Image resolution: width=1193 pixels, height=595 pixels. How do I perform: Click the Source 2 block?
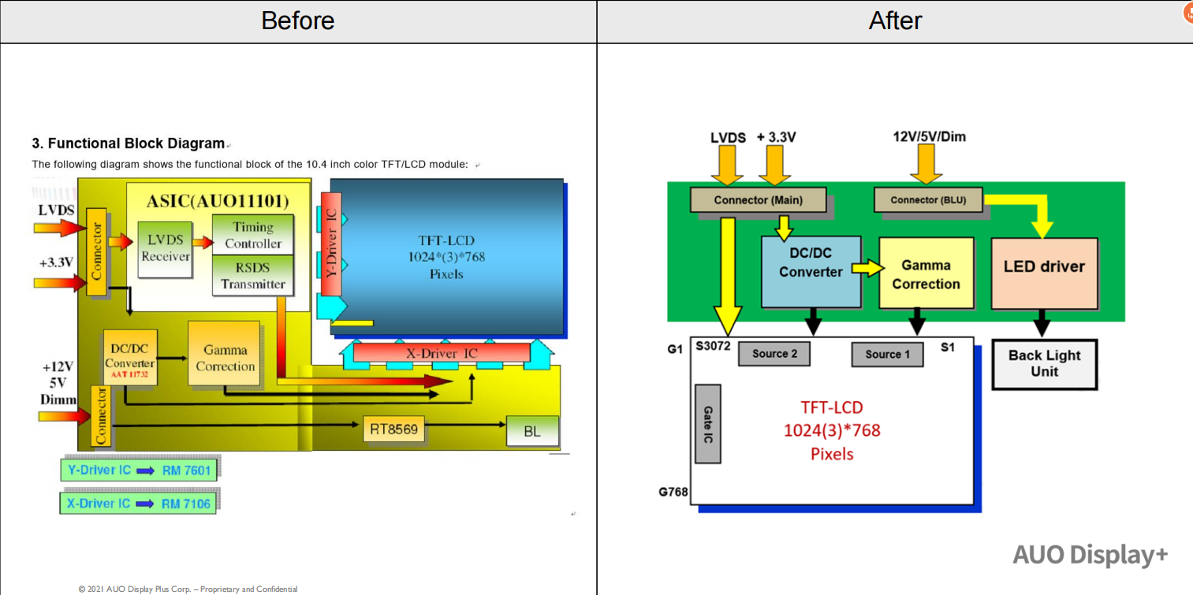[774, 354]
